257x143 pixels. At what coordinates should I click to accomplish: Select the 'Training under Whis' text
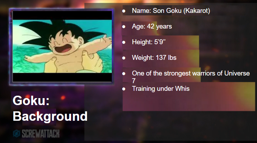click(x=161, y=89)
